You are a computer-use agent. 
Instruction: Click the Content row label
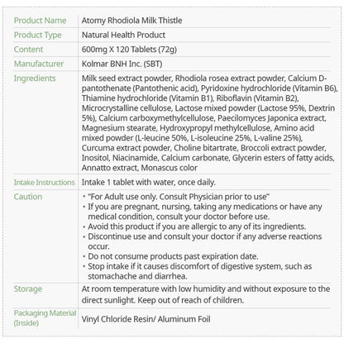tap(28, 50)
